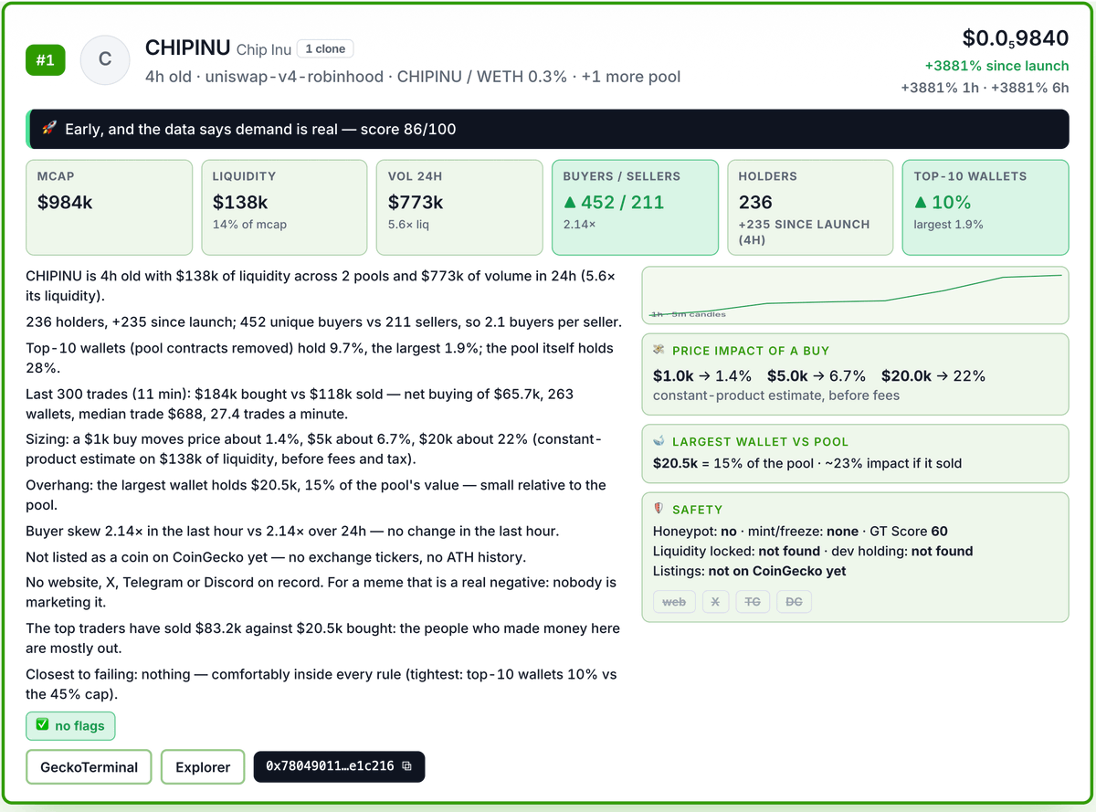Click the $20.0k → 22% impact value
The image size is (1096, 812).
point(933,375)
